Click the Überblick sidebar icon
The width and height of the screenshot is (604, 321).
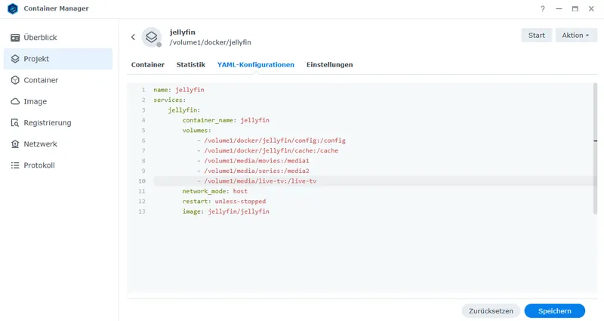[15, 37]
